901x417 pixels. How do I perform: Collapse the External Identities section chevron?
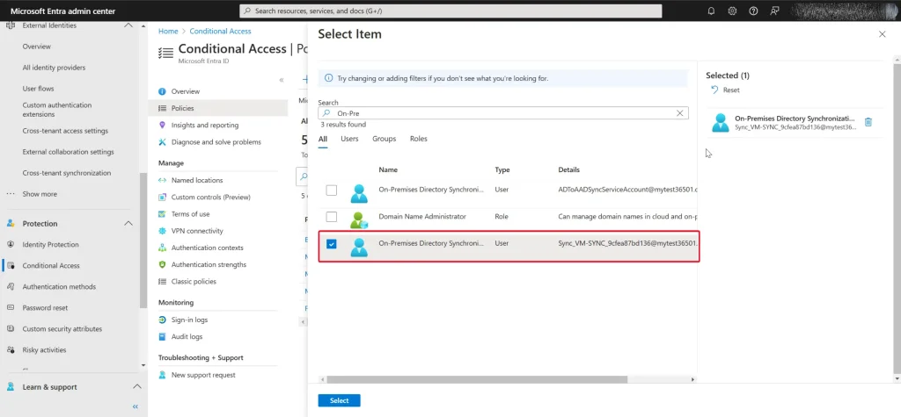coord(128,25)
